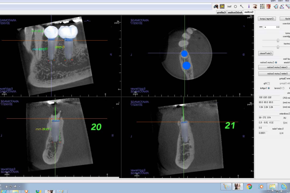The image size is (290, 193).
Task: Click the Scalar Value 0.0 field
Action: tap(263, 128)
